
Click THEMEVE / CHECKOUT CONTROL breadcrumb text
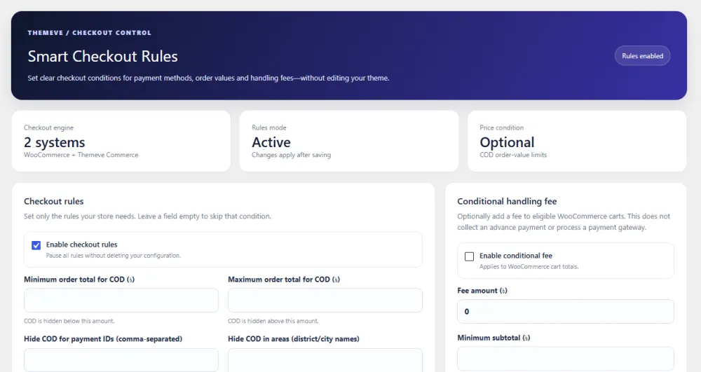pos(90,33)
